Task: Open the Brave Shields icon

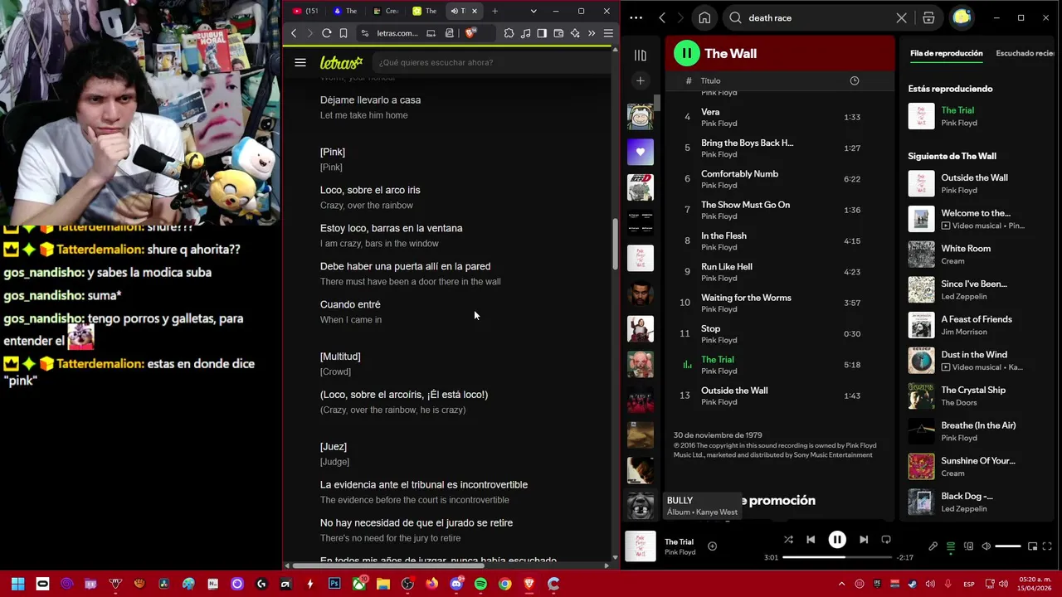Action: 470,33
